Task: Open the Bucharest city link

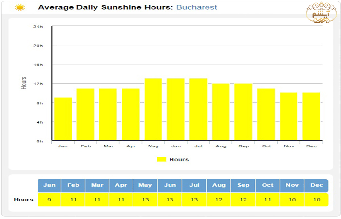Action: (x=197, y=8)
